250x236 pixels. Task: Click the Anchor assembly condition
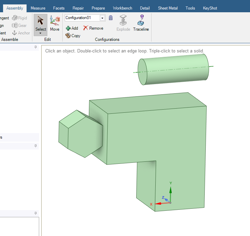pos(21,33)
